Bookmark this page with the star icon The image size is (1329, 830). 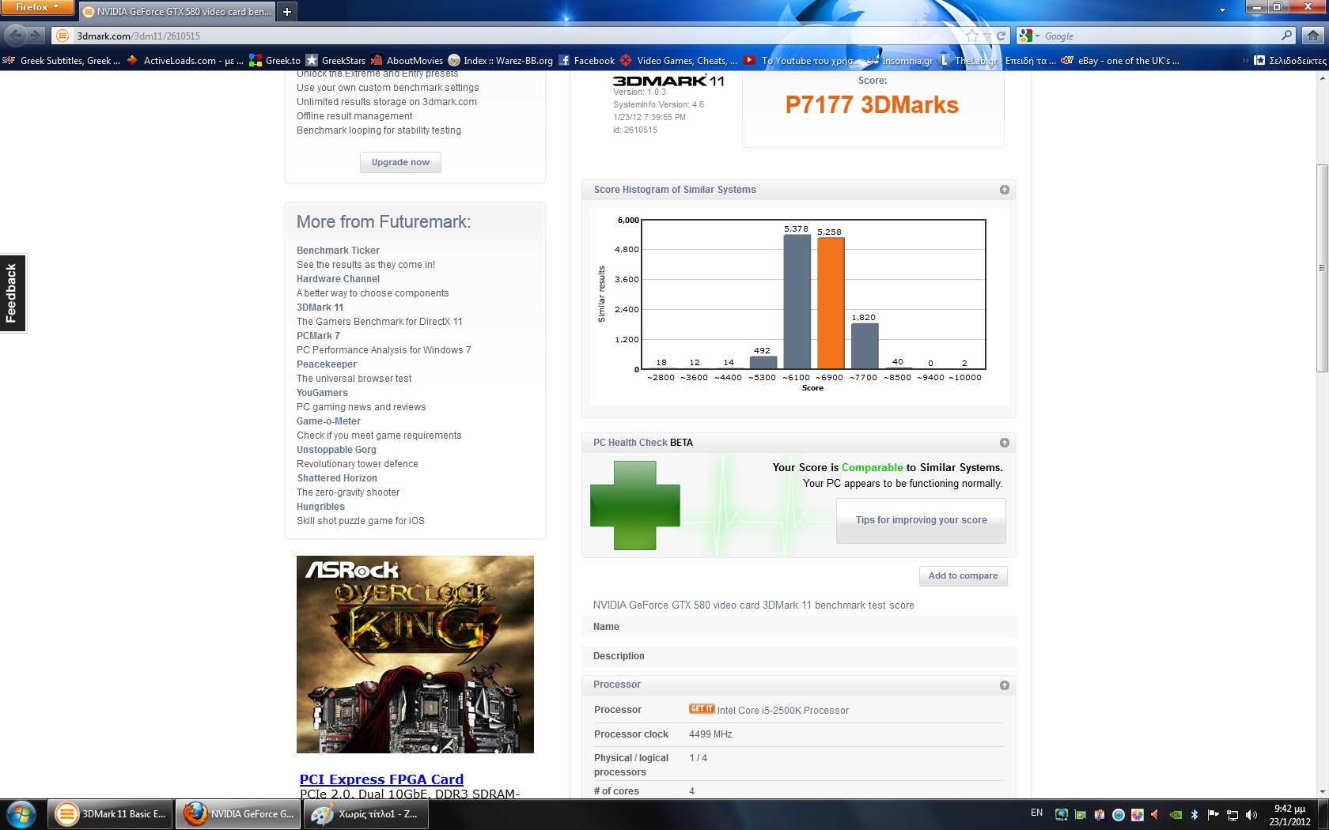click(x=972, y=36)
